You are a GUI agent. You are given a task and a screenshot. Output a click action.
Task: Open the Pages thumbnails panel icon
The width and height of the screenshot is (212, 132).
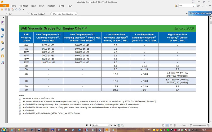pyautogui.click(x=2, y=29)
